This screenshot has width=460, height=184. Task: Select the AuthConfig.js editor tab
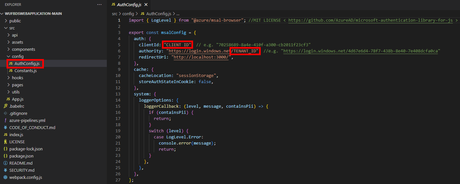(x=129, y=5)
